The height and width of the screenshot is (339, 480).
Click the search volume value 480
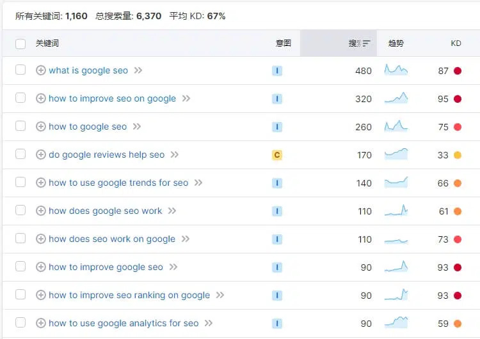click(364, 71)
